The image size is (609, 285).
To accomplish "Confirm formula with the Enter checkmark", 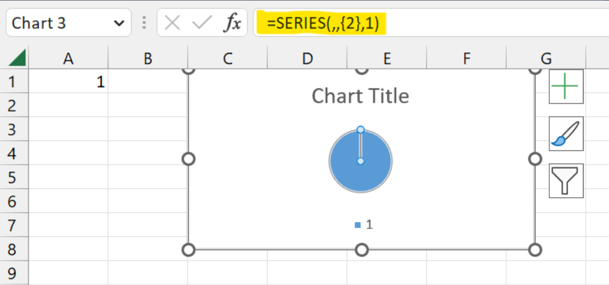I will click(x=202, y=23).
